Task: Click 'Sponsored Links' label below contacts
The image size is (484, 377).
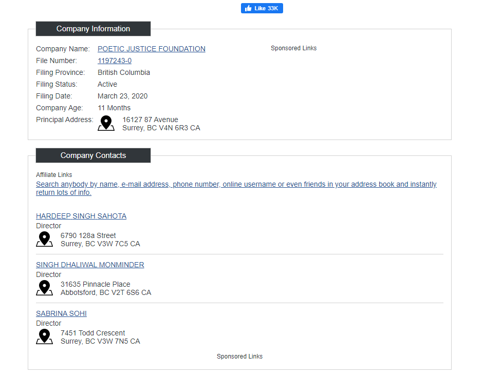Action: point(239,356)
